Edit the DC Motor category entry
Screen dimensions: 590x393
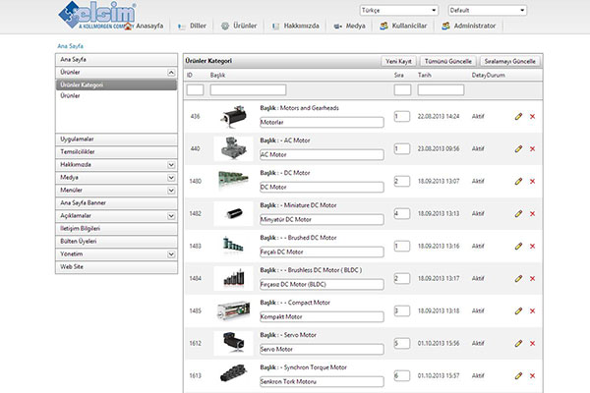point(518,181)
